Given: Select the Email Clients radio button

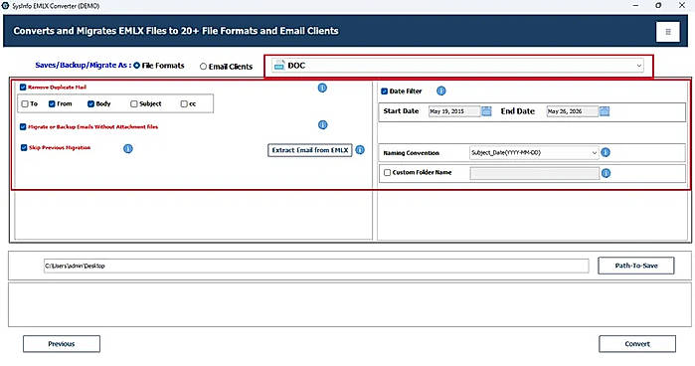Looking at the screenshot, I should [x=203, y=67].
